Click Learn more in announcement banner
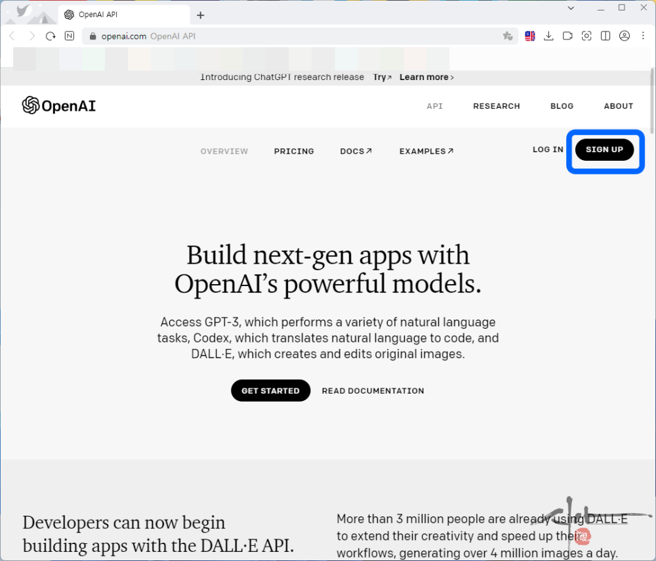This screenshot has height=561, width=656. point(427,77)
